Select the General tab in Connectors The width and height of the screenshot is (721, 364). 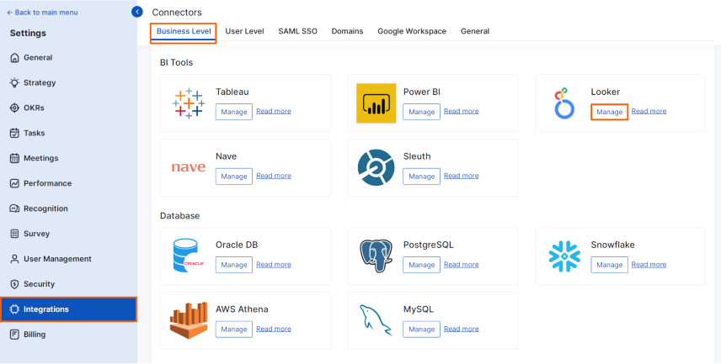tap(475, 31)
